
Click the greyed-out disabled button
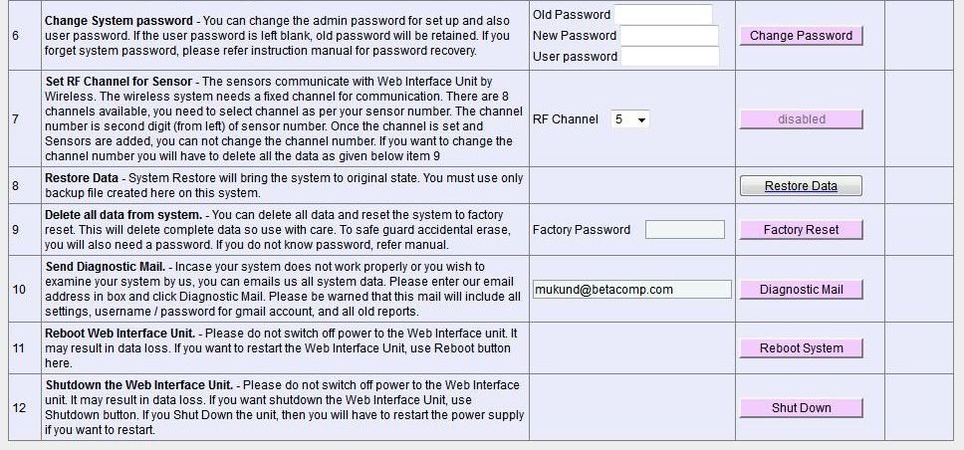point(801,119)
